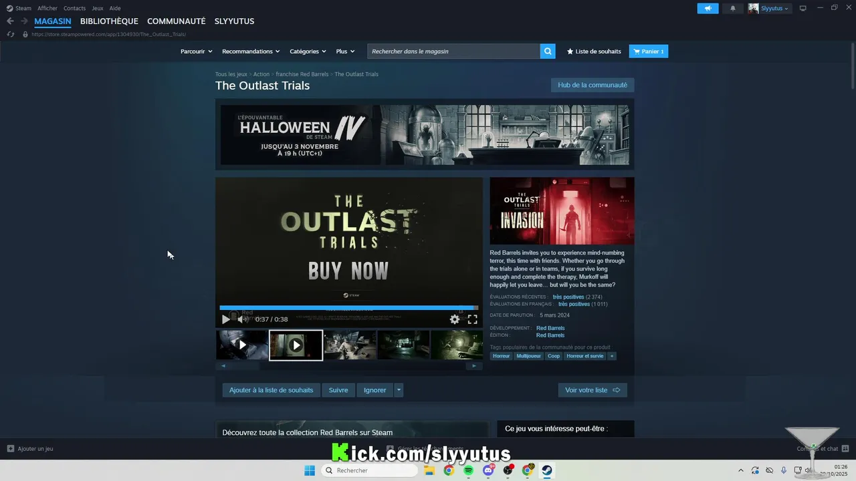Open the Slyyutus account dropdown
856x481 pixels.
tap(769, 9)
